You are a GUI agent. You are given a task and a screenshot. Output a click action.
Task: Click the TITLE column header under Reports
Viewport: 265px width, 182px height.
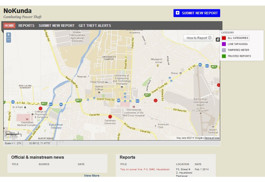[123, 164]
